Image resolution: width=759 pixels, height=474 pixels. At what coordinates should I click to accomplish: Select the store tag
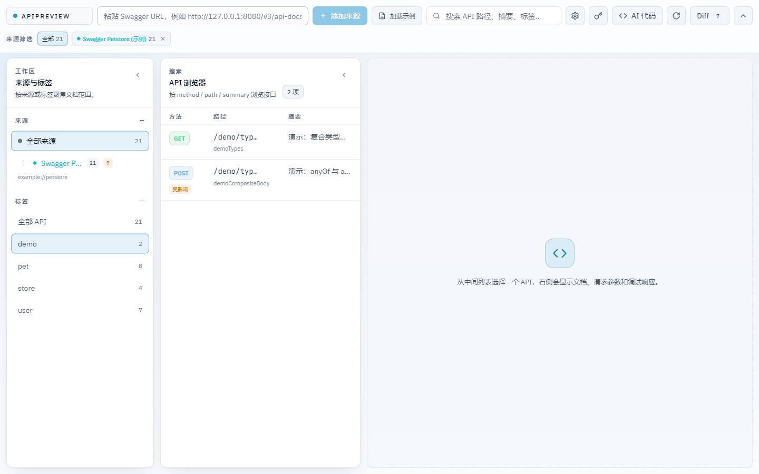(x=80, y=288)
